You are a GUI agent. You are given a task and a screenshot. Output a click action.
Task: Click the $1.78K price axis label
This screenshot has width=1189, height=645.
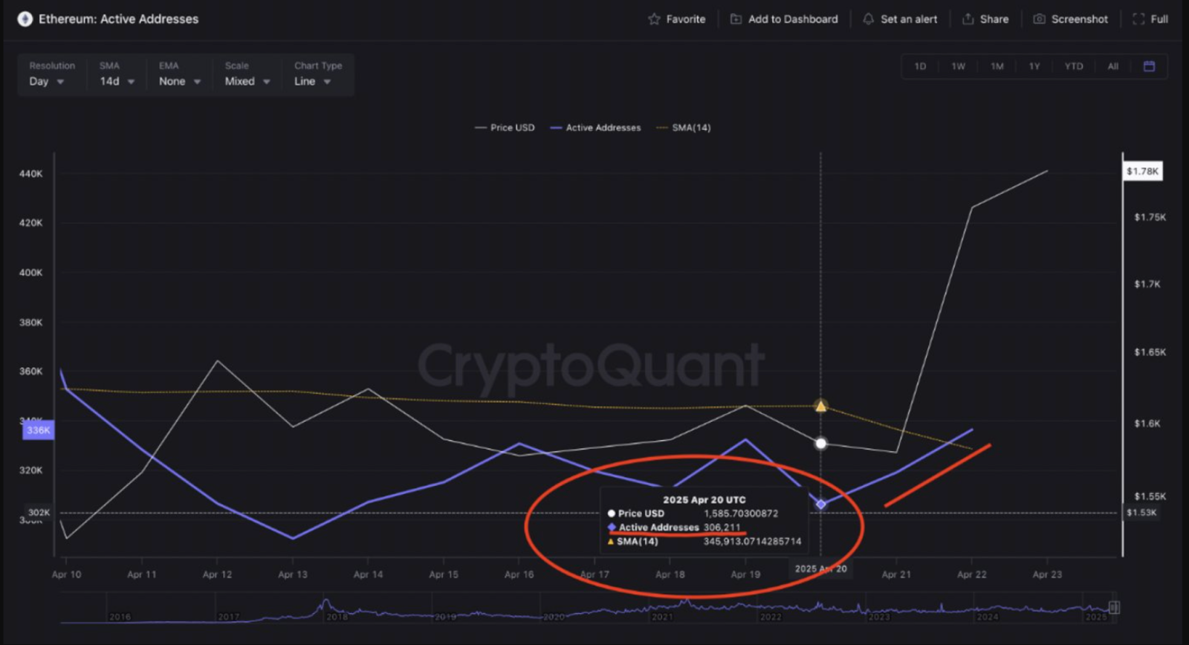point(1142,171)
